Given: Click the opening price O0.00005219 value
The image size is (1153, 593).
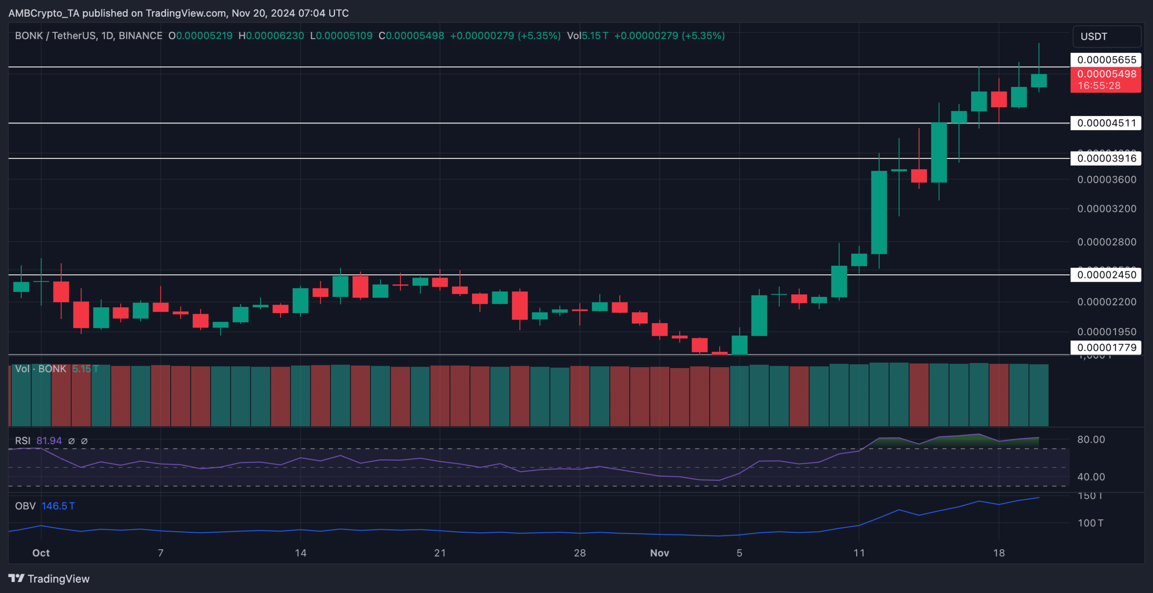Looking at the screenshot, I should [200, 36].
